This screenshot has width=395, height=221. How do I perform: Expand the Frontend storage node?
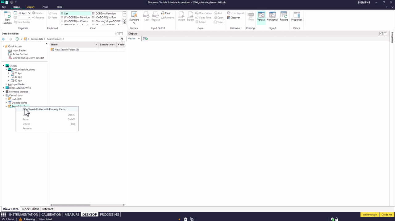[4, 92]
